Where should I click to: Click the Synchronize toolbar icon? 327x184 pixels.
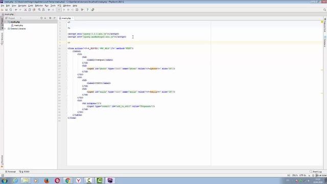click(11, 10)
